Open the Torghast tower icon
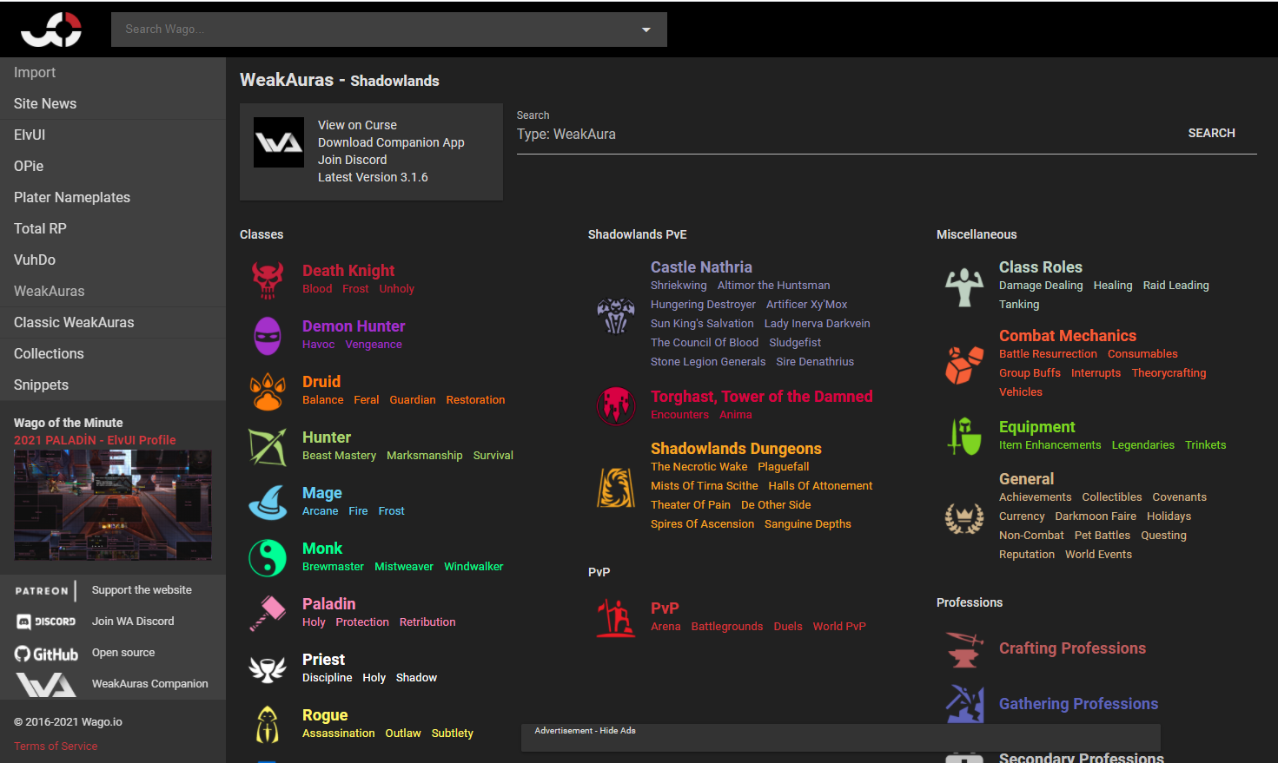This screenshot has width=1278, height=763. click(616, 405)
